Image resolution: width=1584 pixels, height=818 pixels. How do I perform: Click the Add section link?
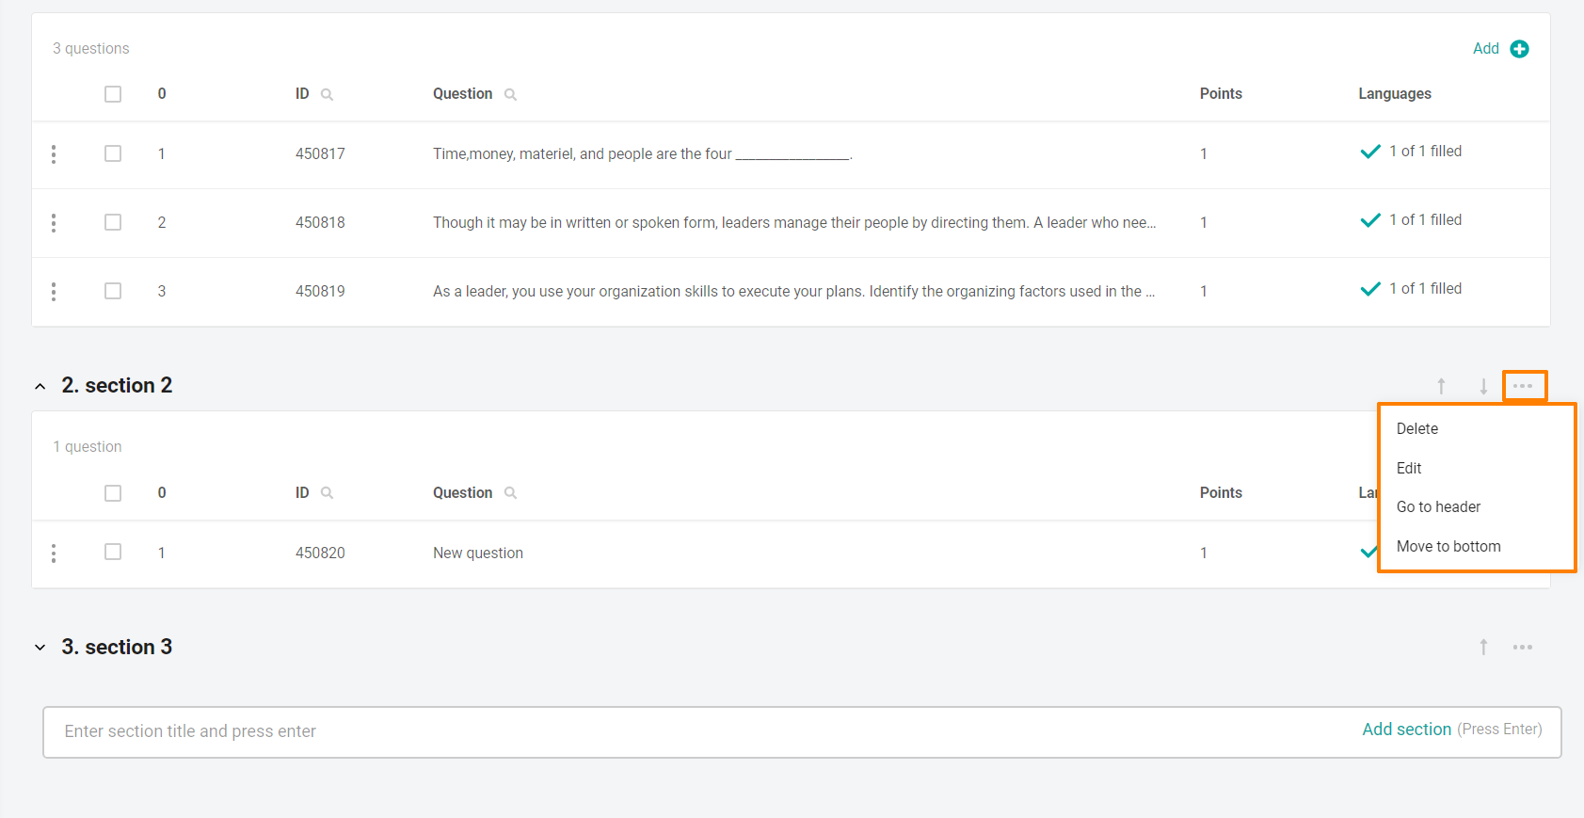click(1406, 730)
